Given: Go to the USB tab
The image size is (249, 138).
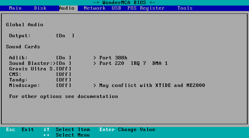Looking at the screenshot, I should tap(116, 8).
